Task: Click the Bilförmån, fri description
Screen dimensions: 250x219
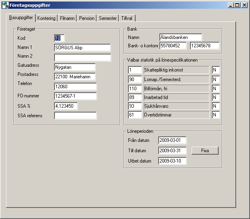Action: point(176,89)
